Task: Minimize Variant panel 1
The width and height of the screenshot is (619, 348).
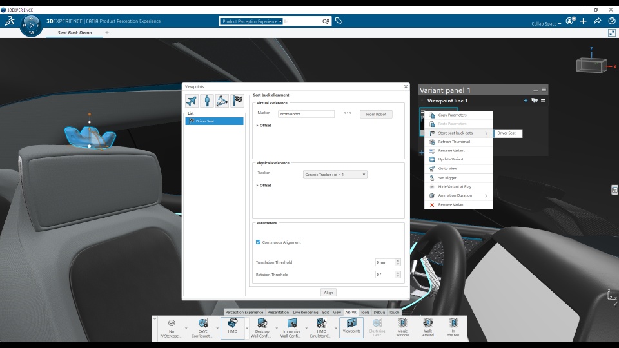Action: coord(535,90)
